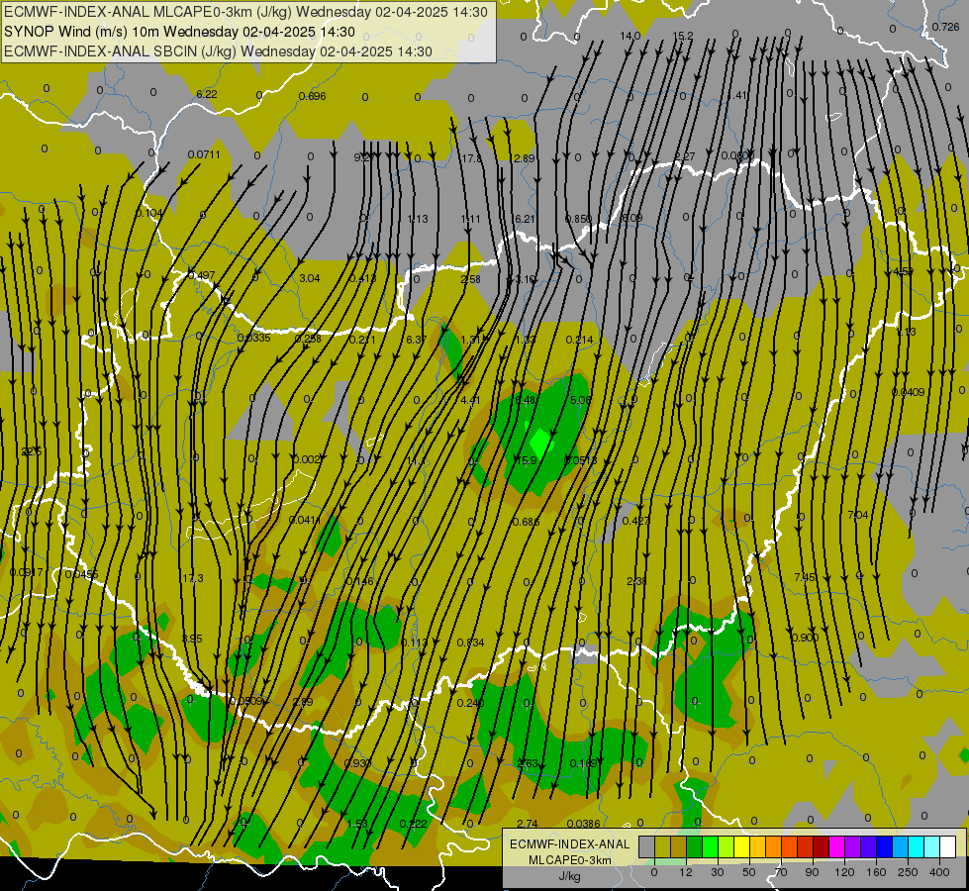
Task: Click the bright cyan legend swatch
Action: [916, 846]
